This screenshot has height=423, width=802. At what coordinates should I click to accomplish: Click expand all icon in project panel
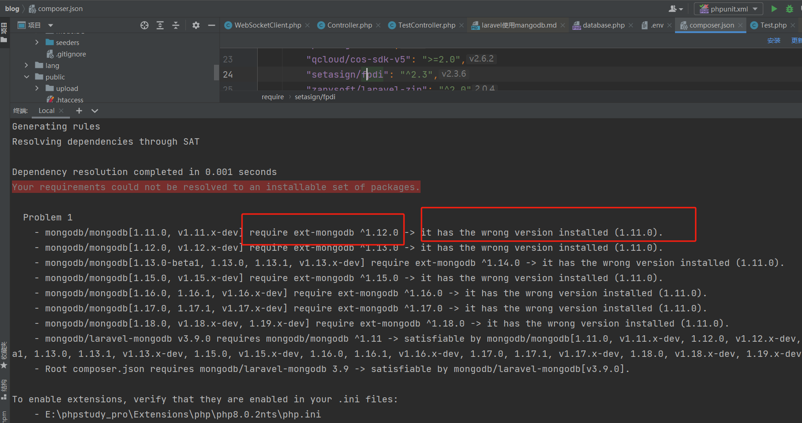pyautogui.click(x=160, y=25)
